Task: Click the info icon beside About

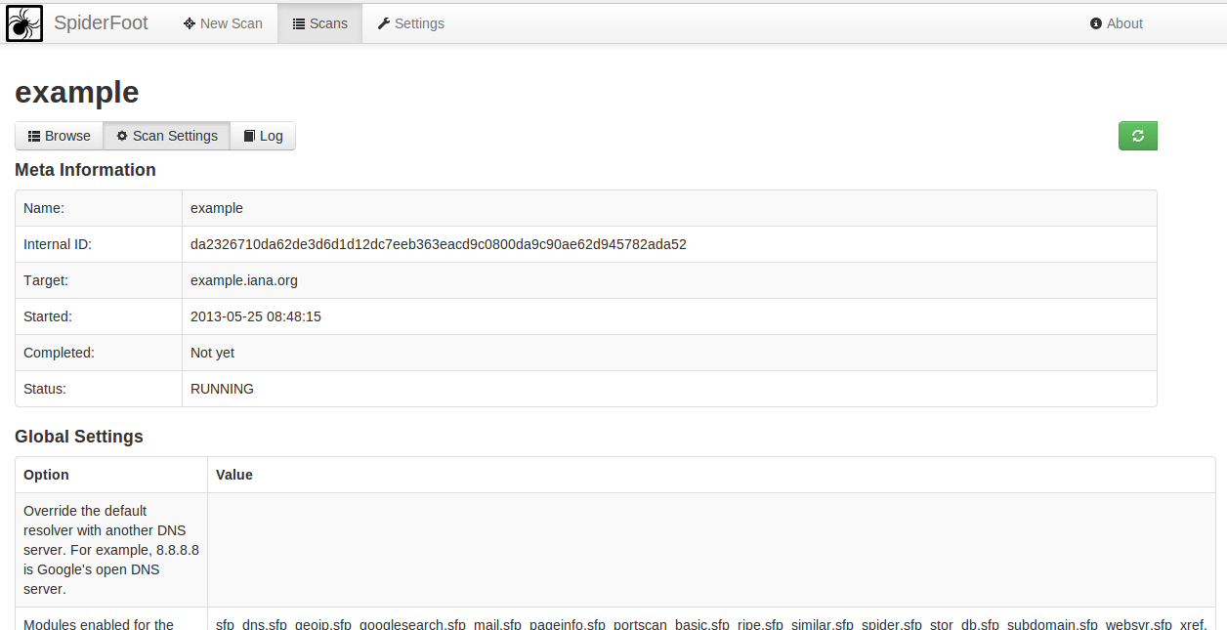Action: pos(1096,23)
